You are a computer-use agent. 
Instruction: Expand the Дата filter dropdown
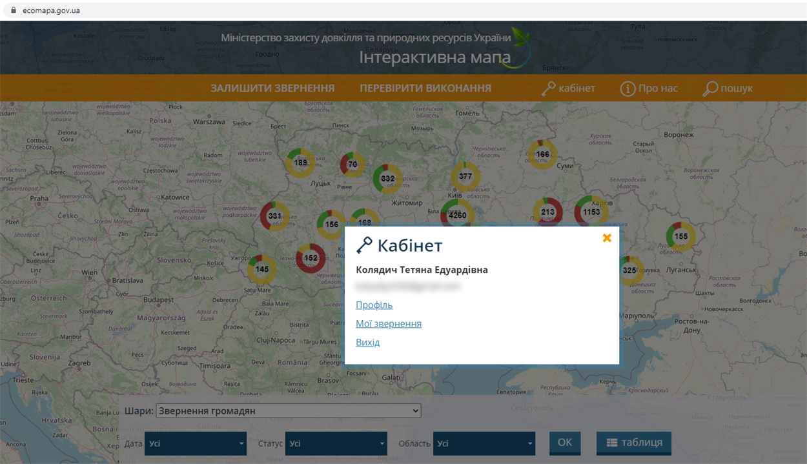click(x=196, y=443)
